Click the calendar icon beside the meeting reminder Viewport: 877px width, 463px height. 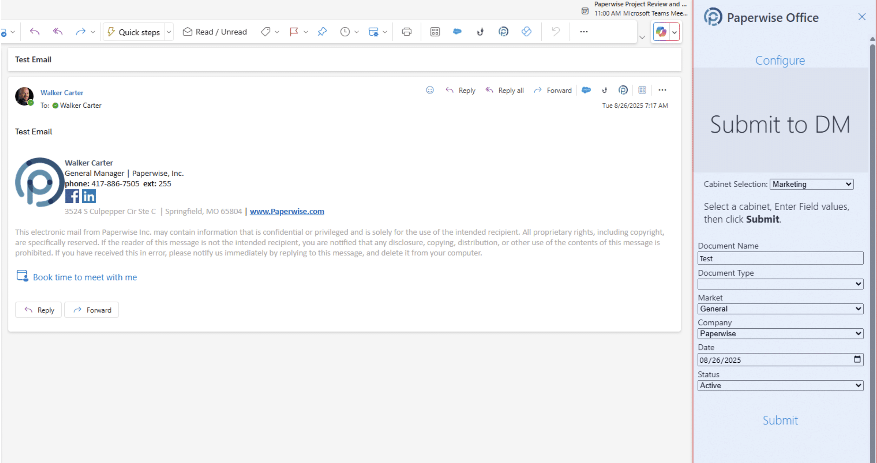click(585, 11)
